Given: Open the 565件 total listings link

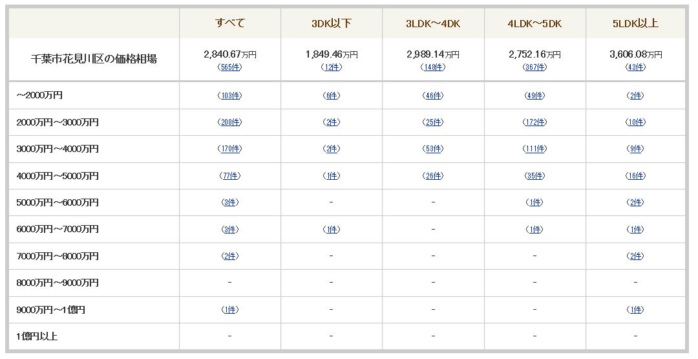Looking at the screenshot, I should (229, 67).
